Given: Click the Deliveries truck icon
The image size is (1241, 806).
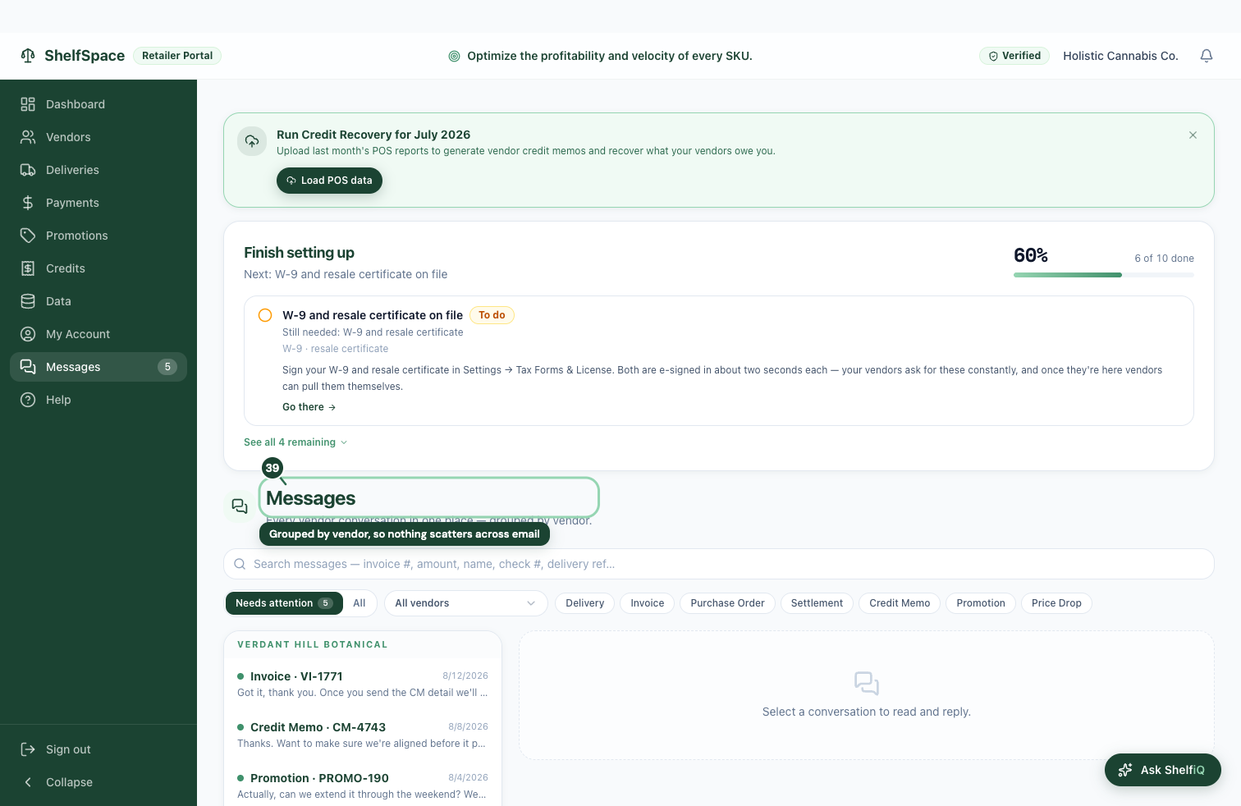Looking at the screenshot, I should pyautogui.click(x=28, y=170).
